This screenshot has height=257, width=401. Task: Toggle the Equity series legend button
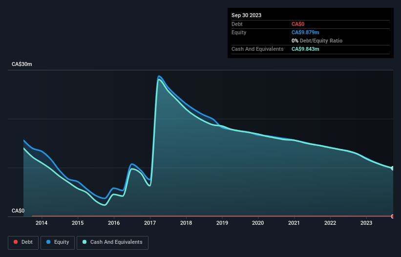58,242
